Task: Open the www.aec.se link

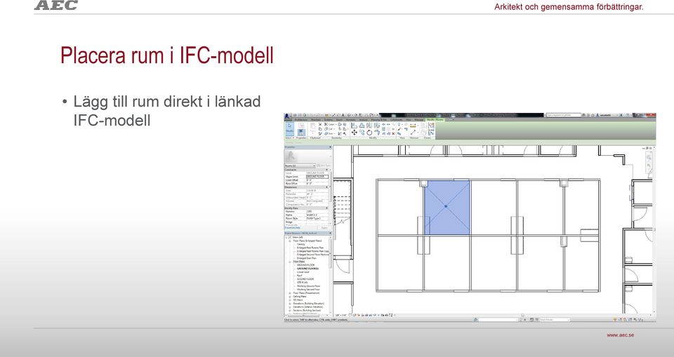Action: pos(620,335)
